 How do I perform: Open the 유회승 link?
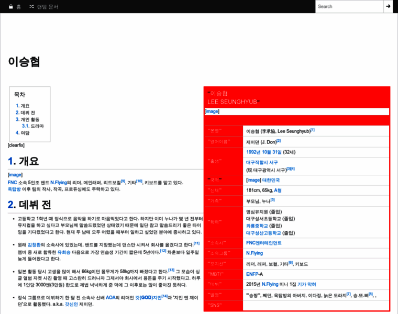pyautogui.click(x=64, y=252)
